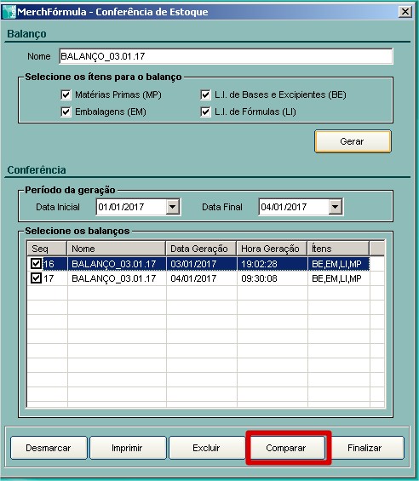Uncheck L.I. de Fórmulas (LI) option
419x481 pixels.
(x=205, y=112)
